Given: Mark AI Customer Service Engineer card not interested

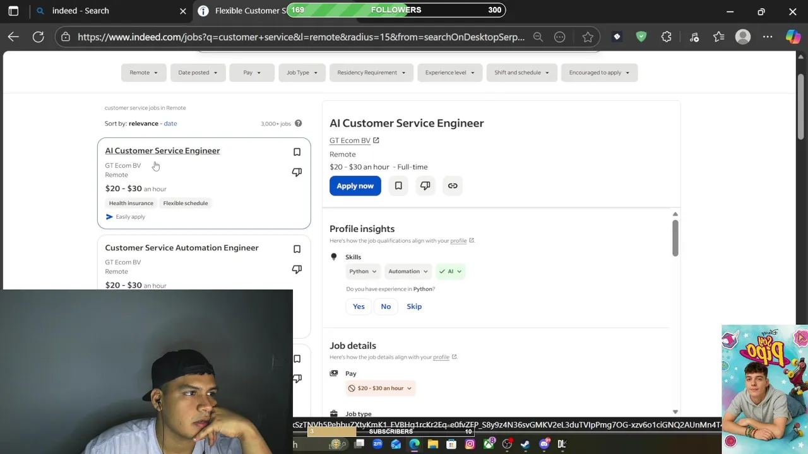Looking at the screenshot, I should [x=297, y=172].
